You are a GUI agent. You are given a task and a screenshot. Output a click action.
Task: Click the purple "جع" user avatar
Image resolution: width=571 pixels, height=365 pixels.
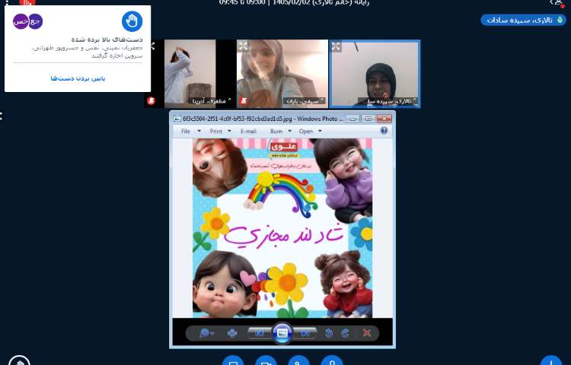[x=35, y=21]
